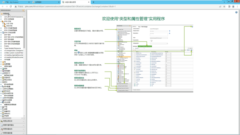Click the horizontal scrollbar of type tree

point(7,118)
